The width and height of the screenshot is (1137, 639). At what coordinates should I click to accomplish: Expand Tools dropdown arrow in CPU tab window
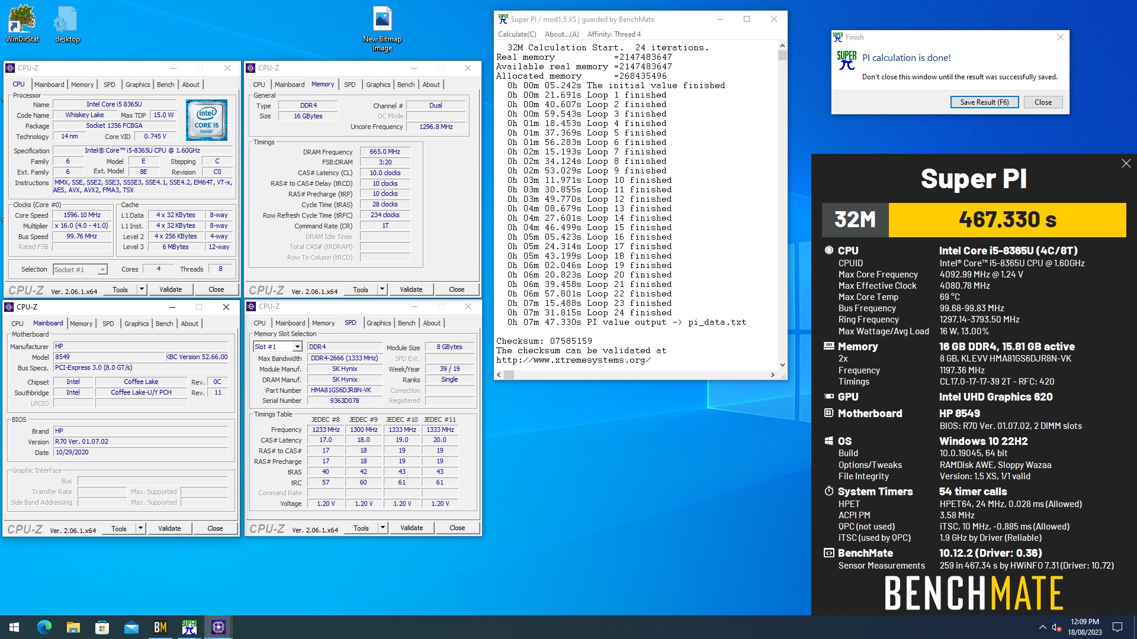tap(142, 289)
